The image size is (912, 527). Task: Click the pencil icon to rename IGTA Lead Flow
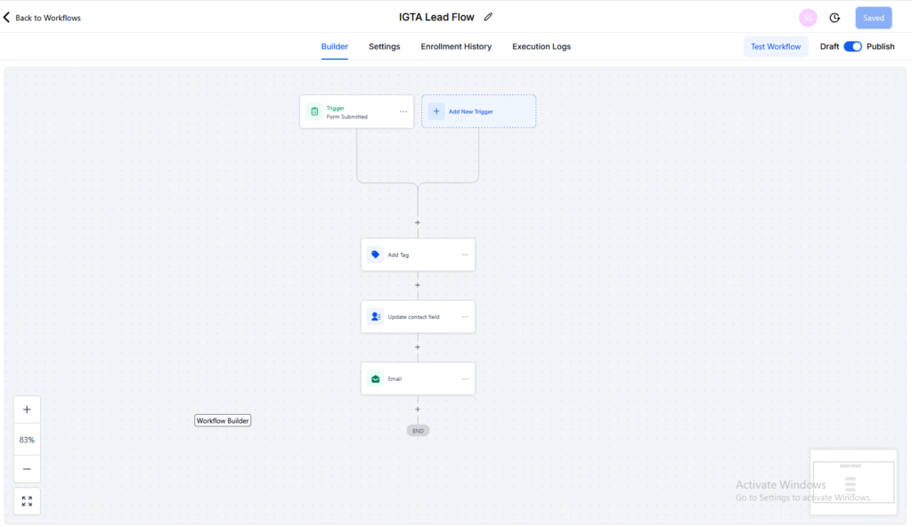(x=487, y=16)
